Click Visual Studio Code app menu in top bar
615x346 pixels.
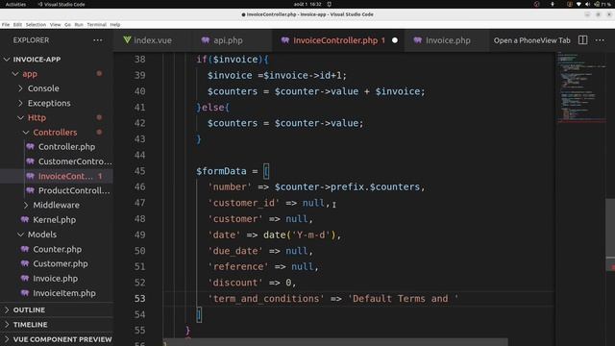click(x=61, y=4)
